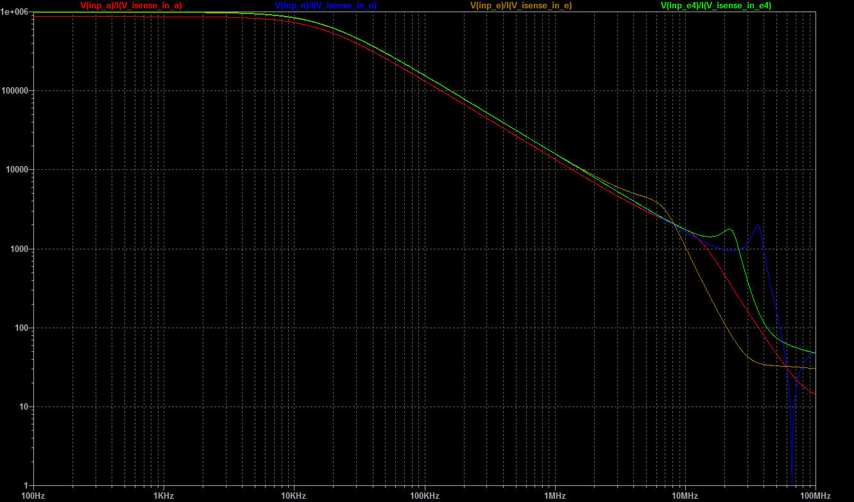This screenshot has width=854, height=502.
Task: Click the 10MHz frequency axis label
Action: (685, 496)
